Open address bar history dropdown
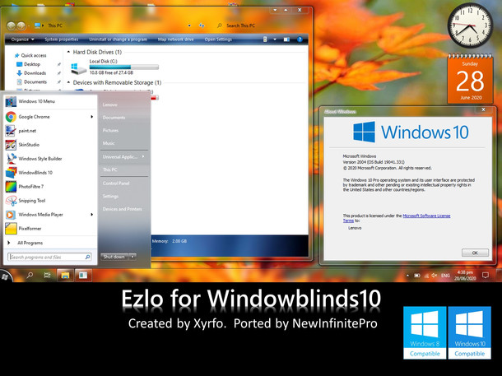Screen dimensions: 502x376 click(189, 26)
